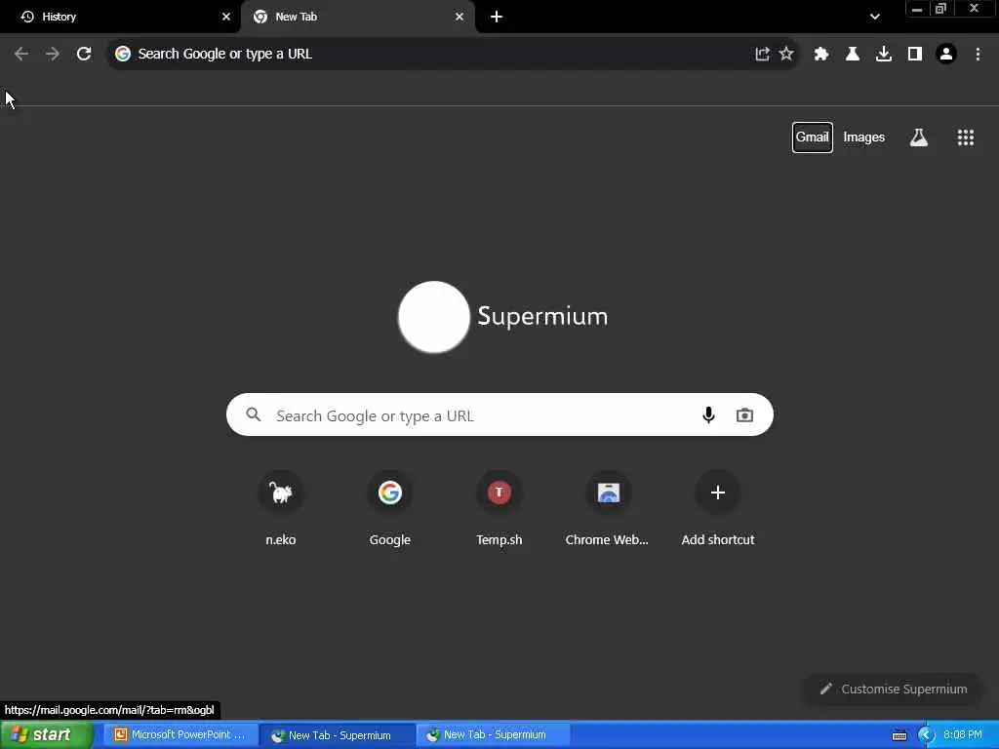Open the experiments flask in the toolbar
Screen dimensions: 999x749
(x=853, y=54)
